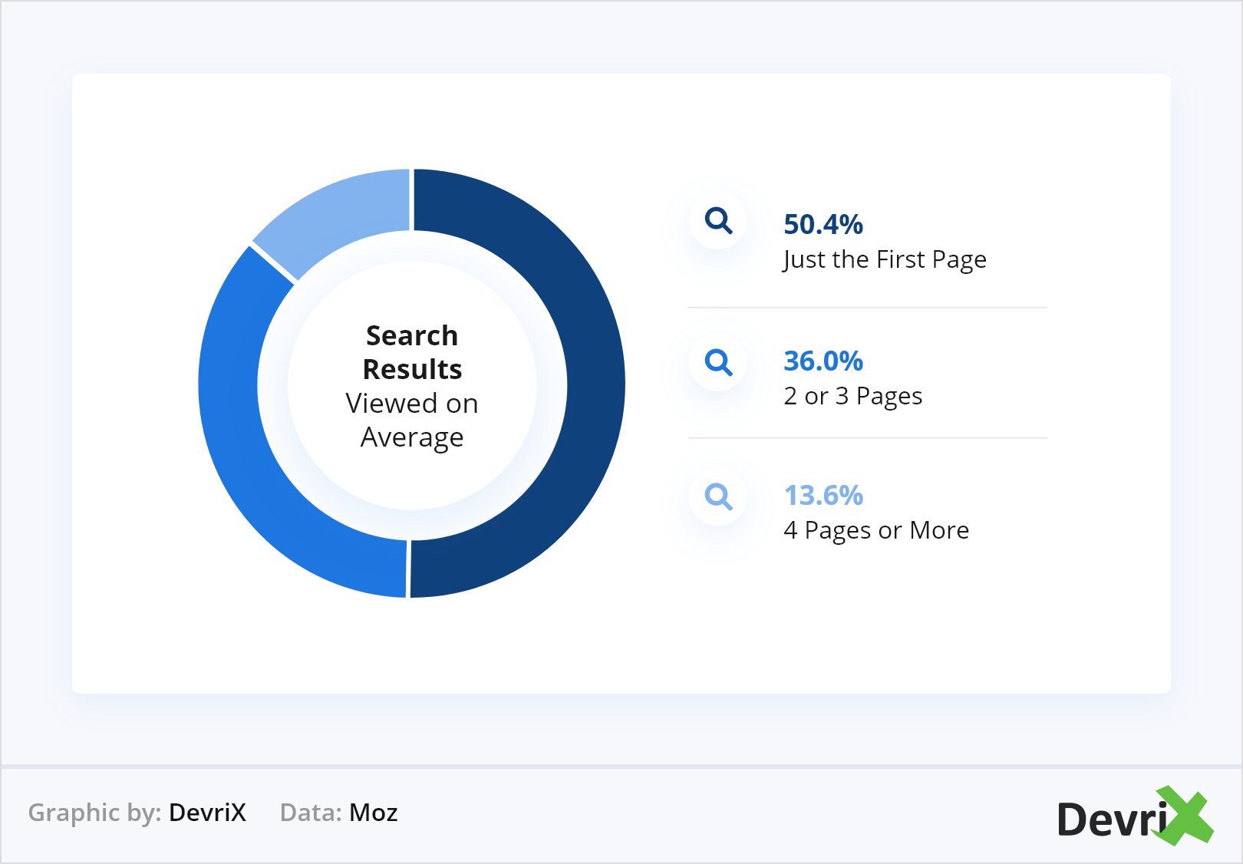Click DevriX in the Graphic by credit
The image size is (1243, 864).
207,813
